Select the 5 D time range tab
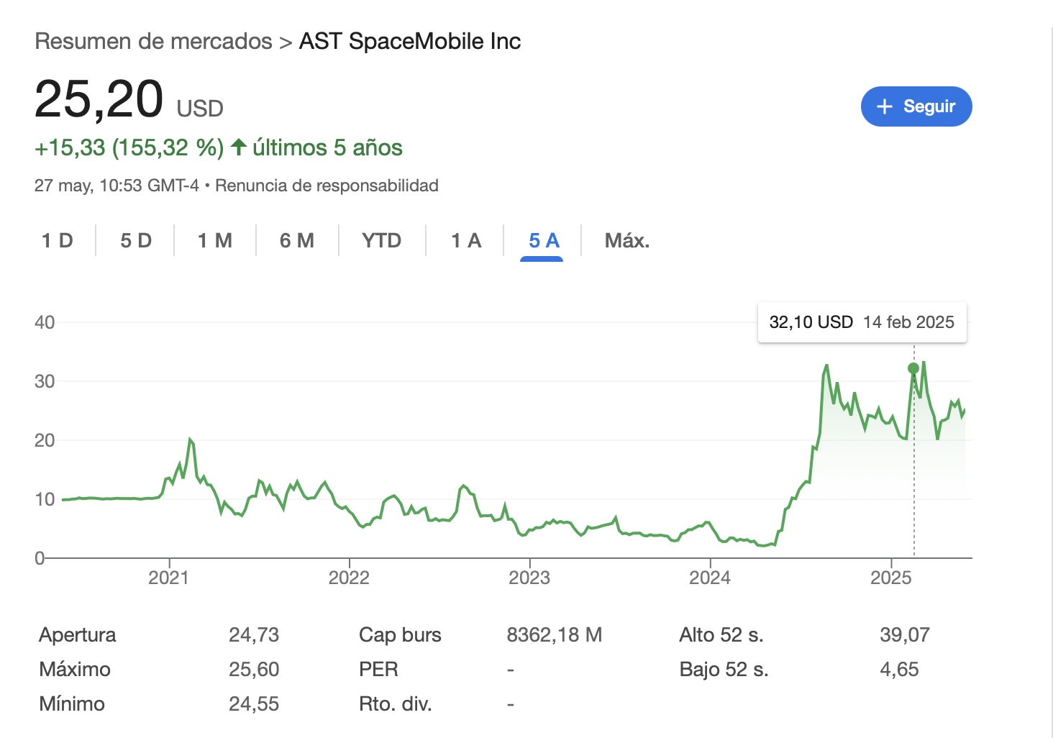 tap(136, 240)
